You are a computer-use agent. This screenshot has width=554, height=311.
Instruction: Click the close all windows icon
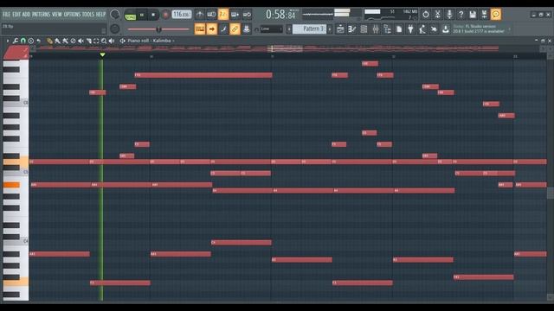point(434,29)
